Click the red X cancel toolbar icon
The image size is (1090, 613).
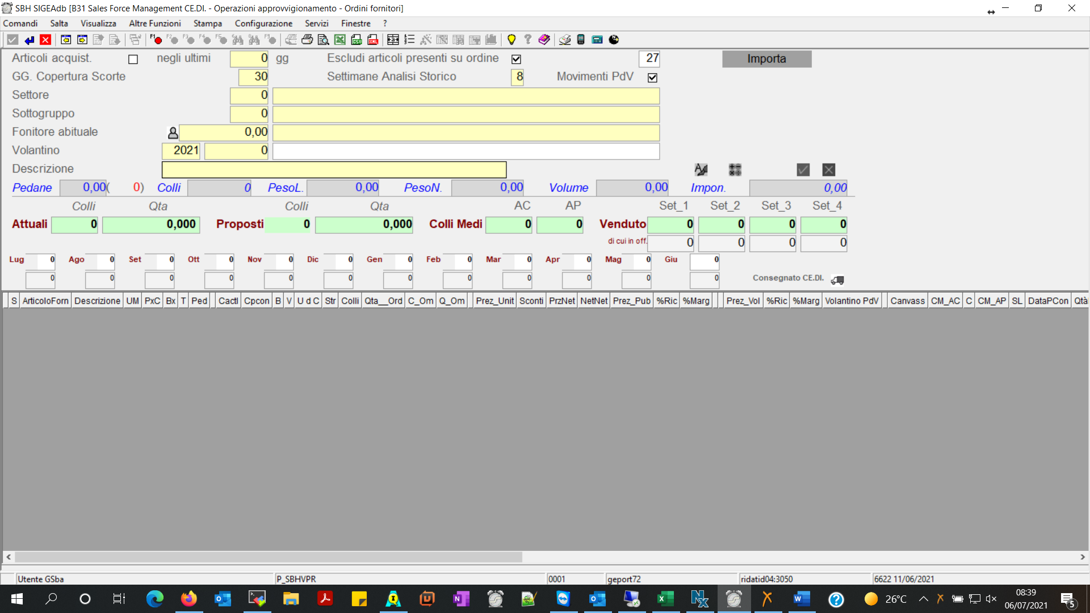tap(46, 40)
